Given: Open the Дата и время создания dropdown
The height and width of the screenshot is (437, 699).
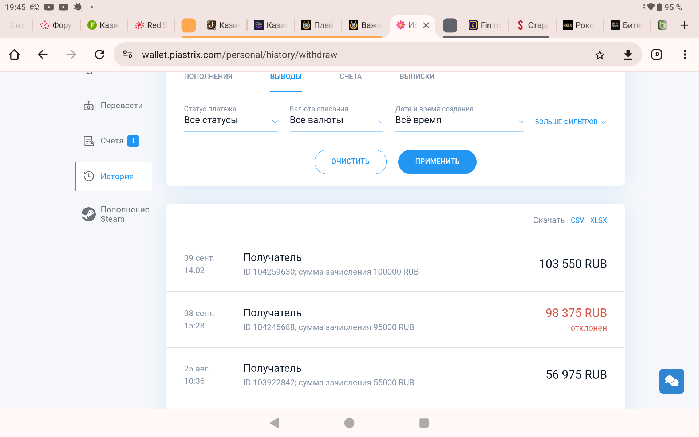Looking at the screenshot, I should [x=459, y=121].
